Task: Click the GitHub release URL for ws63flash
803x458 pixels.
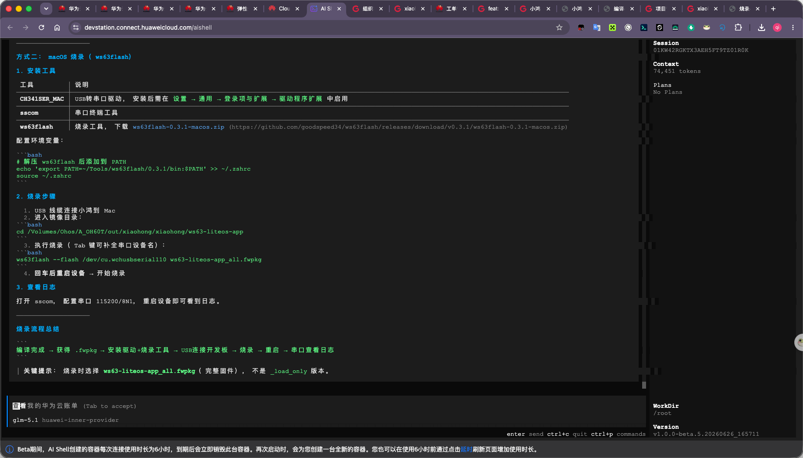Action: coord(398,127)
